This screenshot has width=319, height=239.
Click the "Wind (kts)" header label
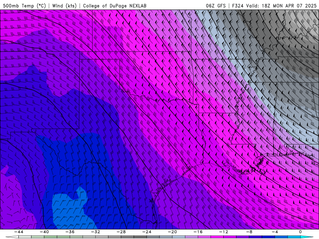click(x=64, y=6)
